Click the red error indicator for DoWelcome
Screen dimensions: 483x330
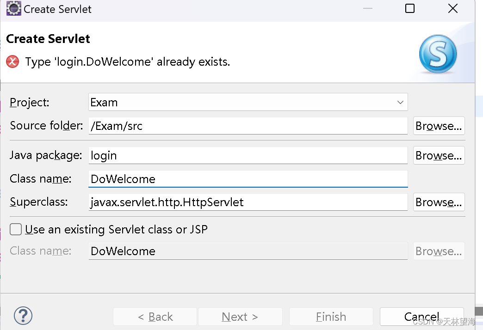(x=12, y=61)
